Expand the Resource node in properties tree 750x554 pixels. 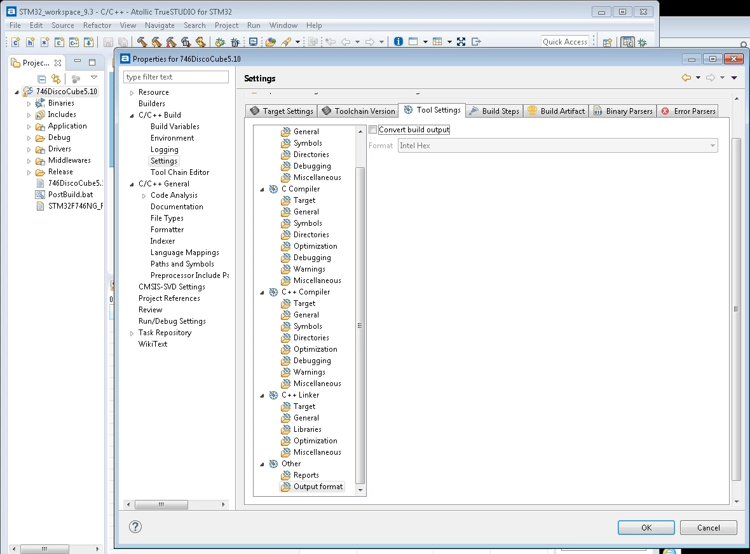click(x=132, y=93)
